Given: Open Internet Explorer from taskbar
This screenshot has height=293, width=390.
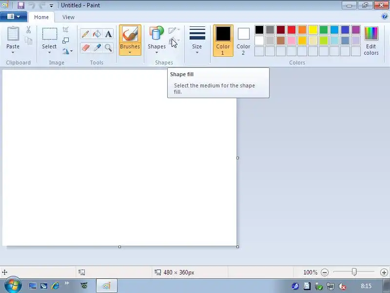Looking at the screenshot, I should [55, 286].
